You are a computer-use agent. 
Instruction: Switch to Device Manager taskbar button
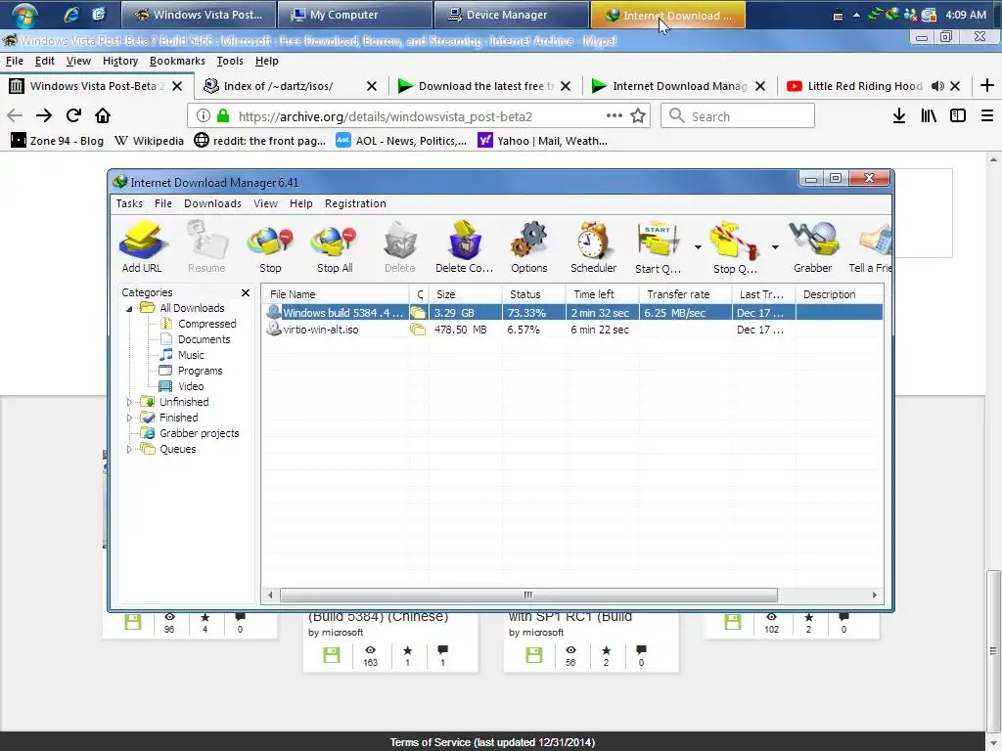(511, 15)
